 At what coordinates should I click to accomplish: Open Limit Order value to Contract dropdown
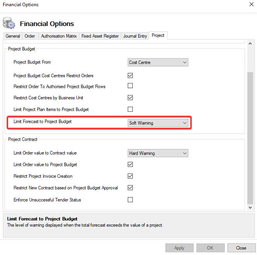tap(158, 153)
